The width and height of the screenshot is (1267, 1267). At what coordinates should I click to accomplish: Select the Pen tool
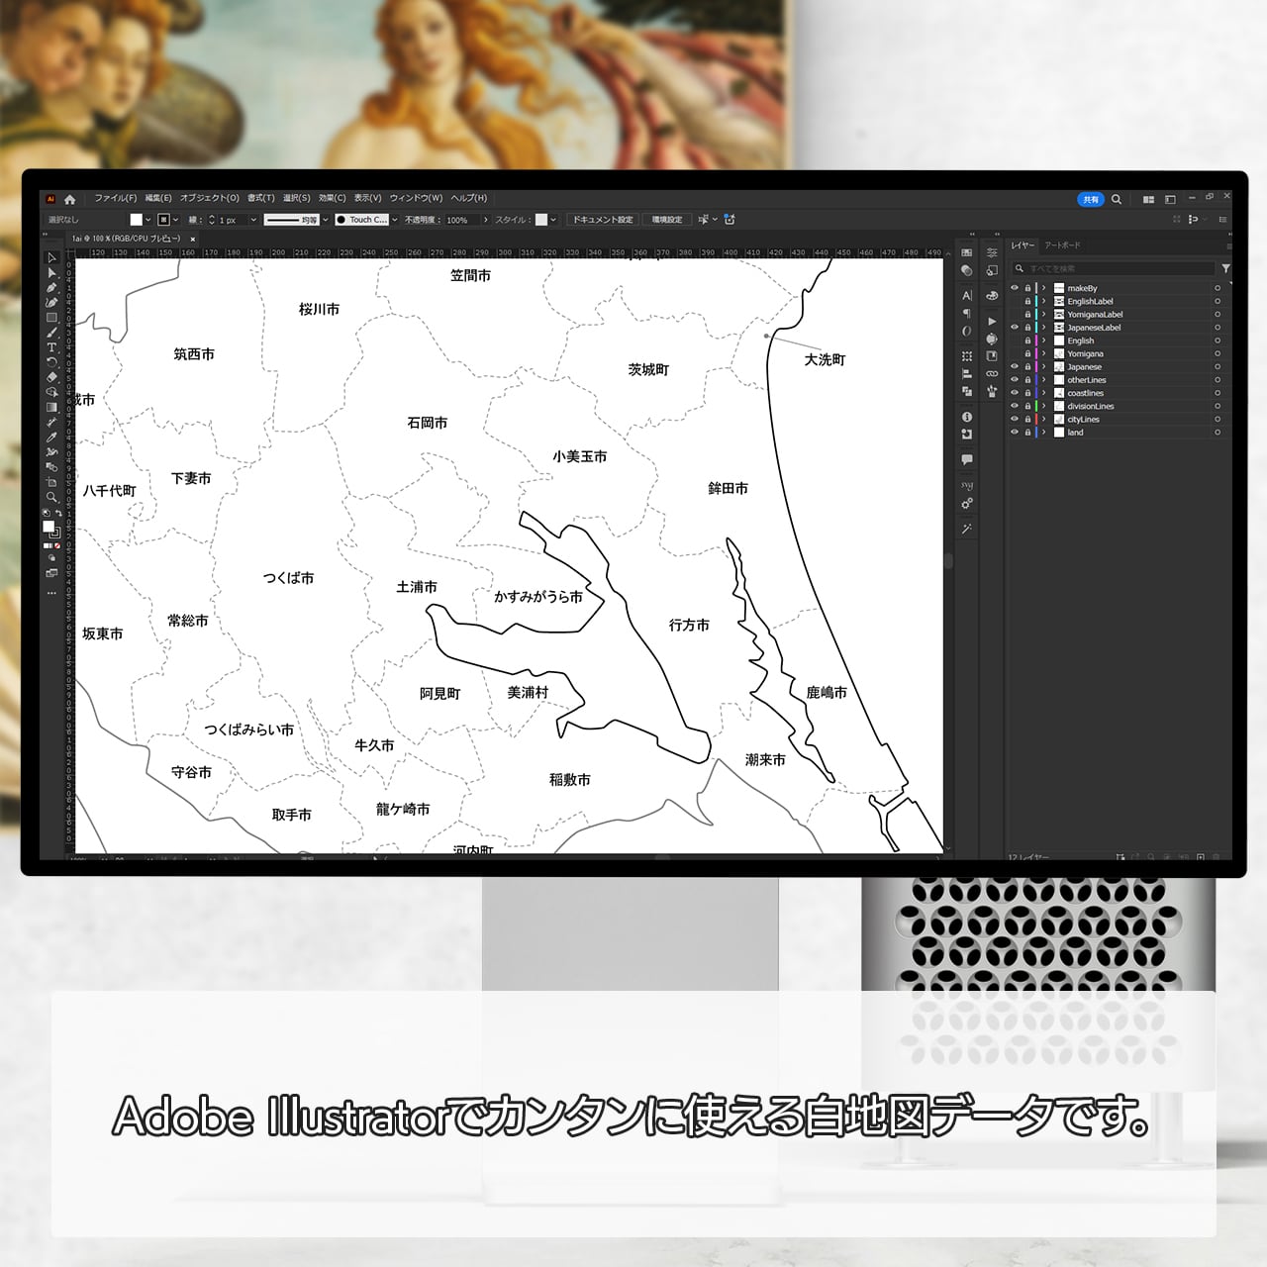click(51, 287)
